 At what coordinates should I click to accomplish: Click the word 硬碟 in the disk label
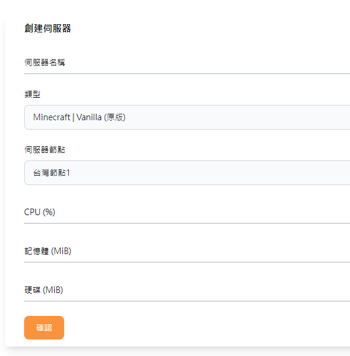[32, 290]
